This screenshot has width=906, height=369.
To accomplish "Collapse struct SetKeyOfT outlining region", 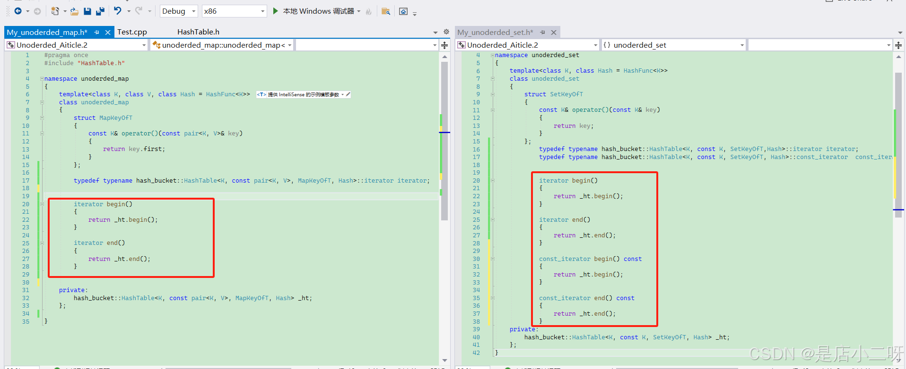I will point(492,94).
